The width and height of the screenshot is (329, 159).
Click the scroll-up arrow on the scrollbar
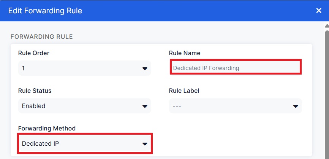point(326,25)
